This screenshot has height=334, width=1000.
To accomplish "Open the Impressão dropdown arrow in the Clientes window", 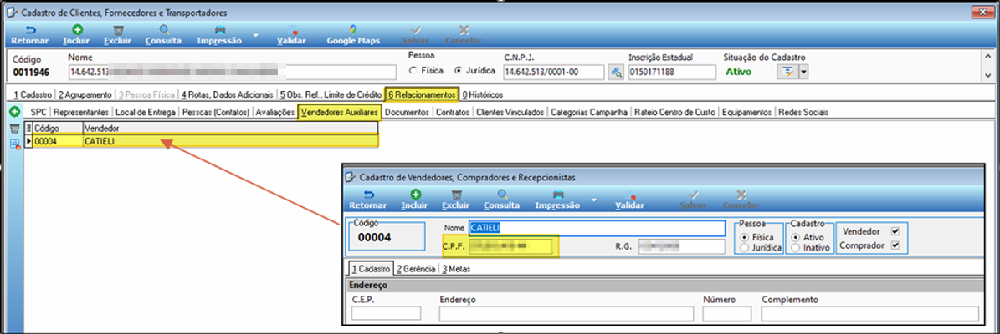I will [254, 35].
